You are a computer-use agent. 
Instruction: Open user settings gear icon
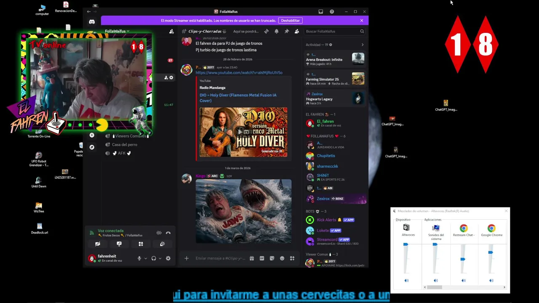(x=168, y=258)
